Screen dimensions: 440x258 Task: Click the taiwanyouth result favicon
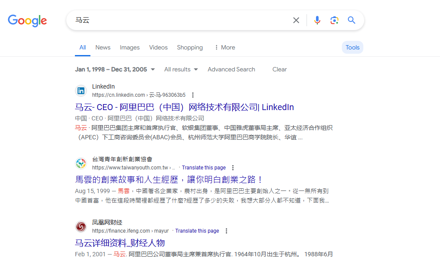point(81,163)
